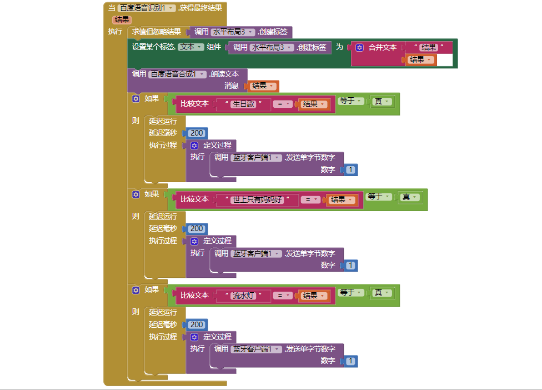542x390 pixels.
Task: Open the mutator gear of the 如果 block testing 生日歌
Action: click(136, 99)
